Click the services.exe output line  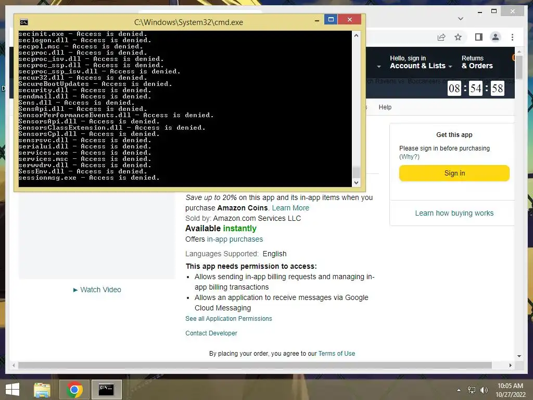(85, 153)
